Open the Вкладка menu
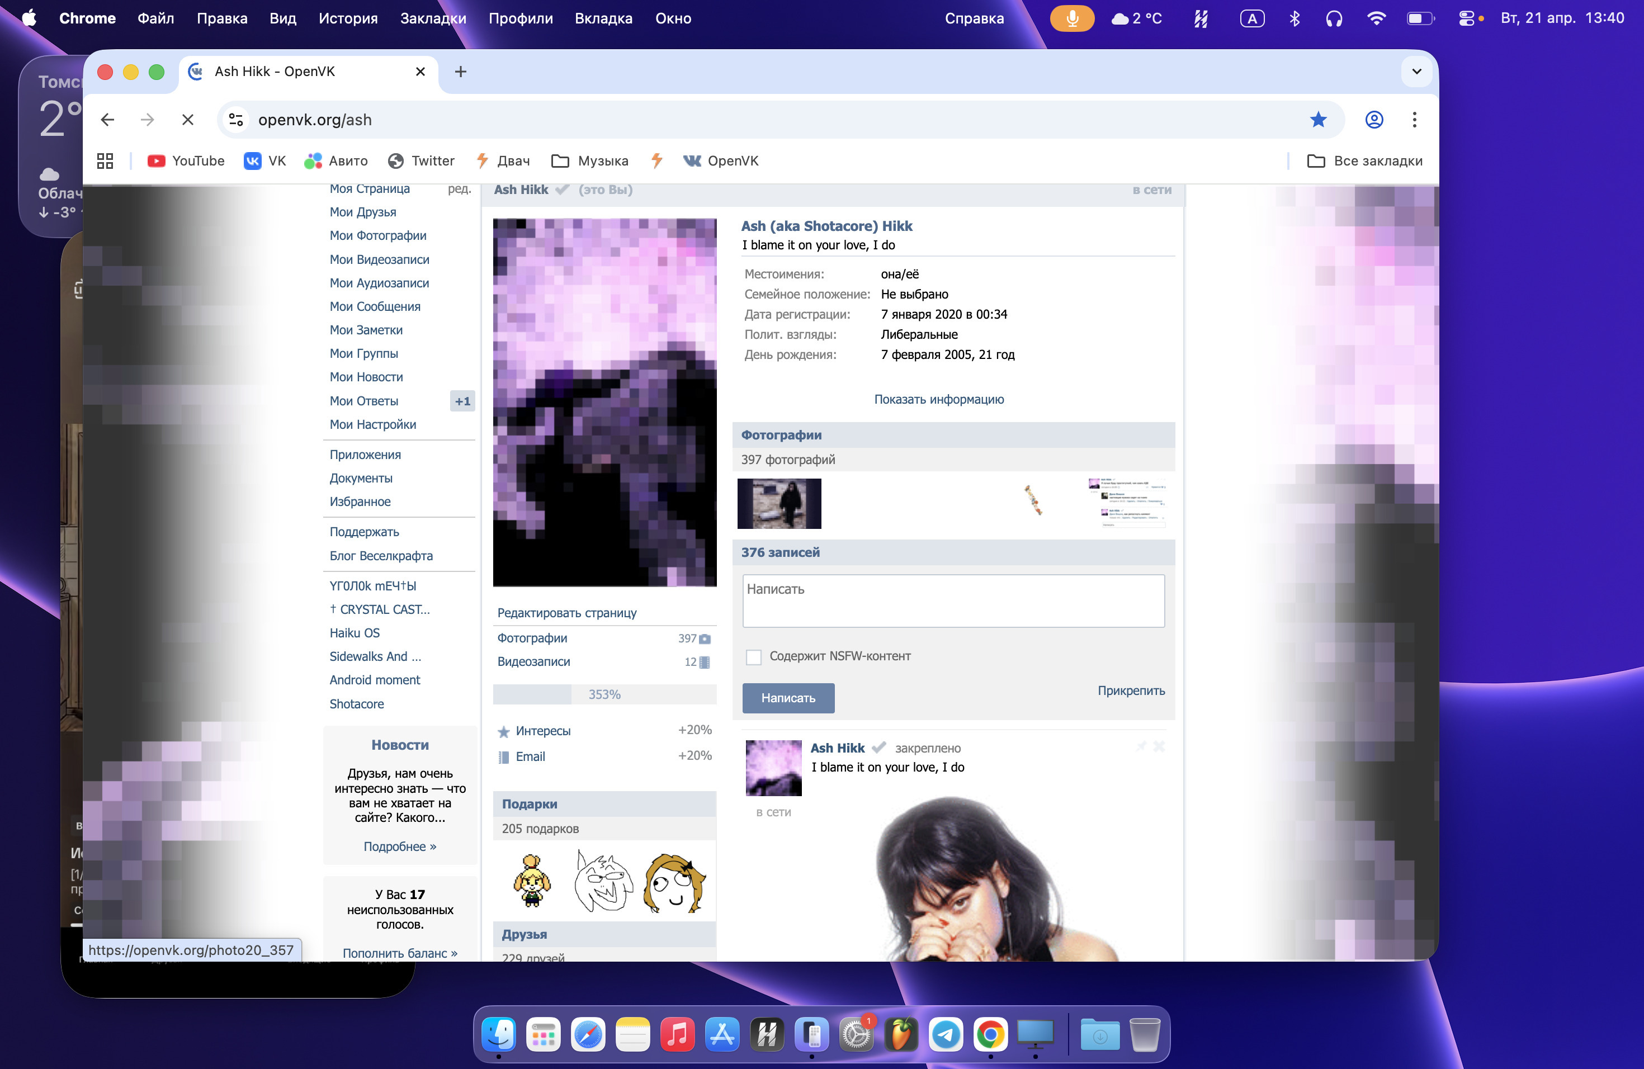 [603, 18]
